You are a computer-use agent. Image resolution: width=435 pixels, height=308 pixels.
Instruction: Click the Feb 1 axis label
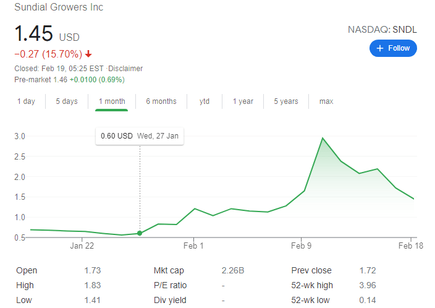pos(193,246)
